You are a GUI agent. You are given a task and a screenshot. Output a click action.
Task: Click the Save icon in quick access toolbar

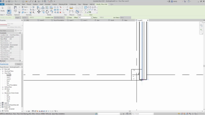point(9,1)
